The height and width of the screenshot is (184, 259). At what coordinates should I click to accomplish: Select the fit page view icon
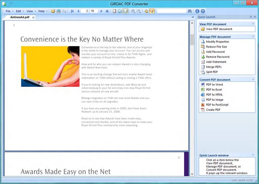click(120, 11)
